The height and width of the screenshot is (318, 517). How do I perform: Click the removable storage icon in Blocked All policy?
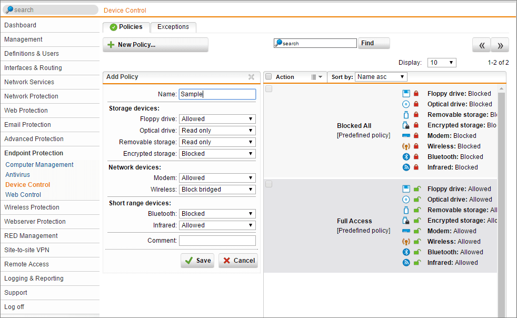[x=406, y=115]
